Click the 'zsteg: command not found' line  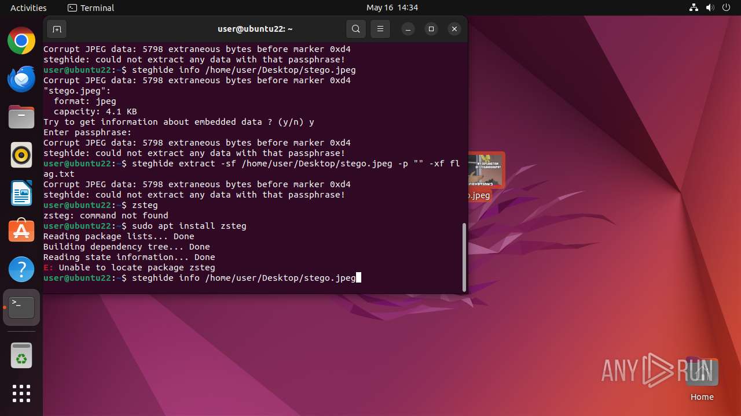click(x=106, y=216)
